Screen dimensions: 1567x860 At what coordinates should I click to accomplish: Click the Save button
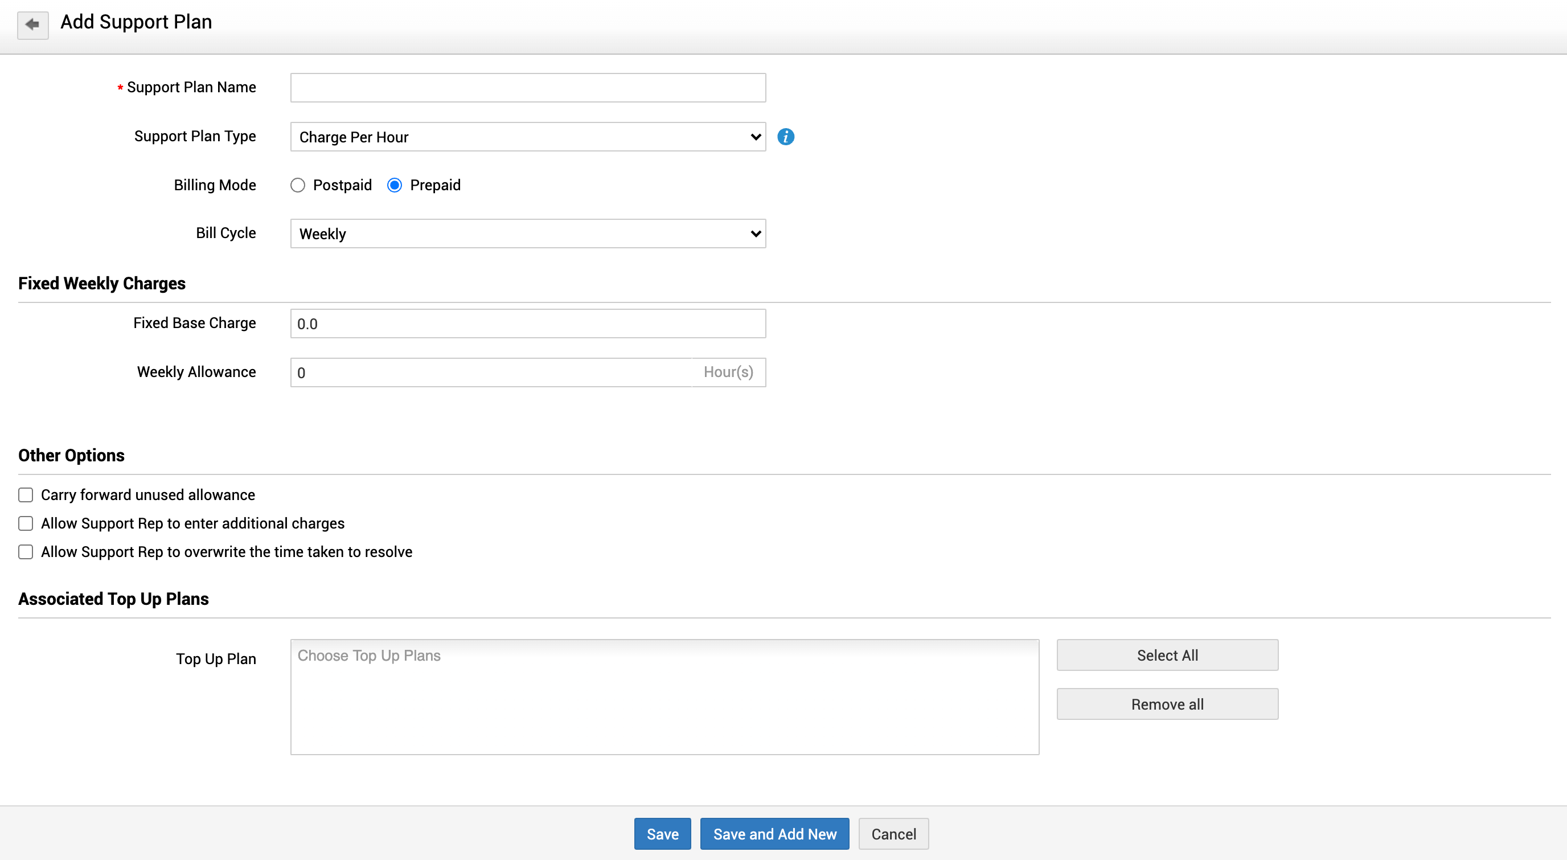pos(662,834)
